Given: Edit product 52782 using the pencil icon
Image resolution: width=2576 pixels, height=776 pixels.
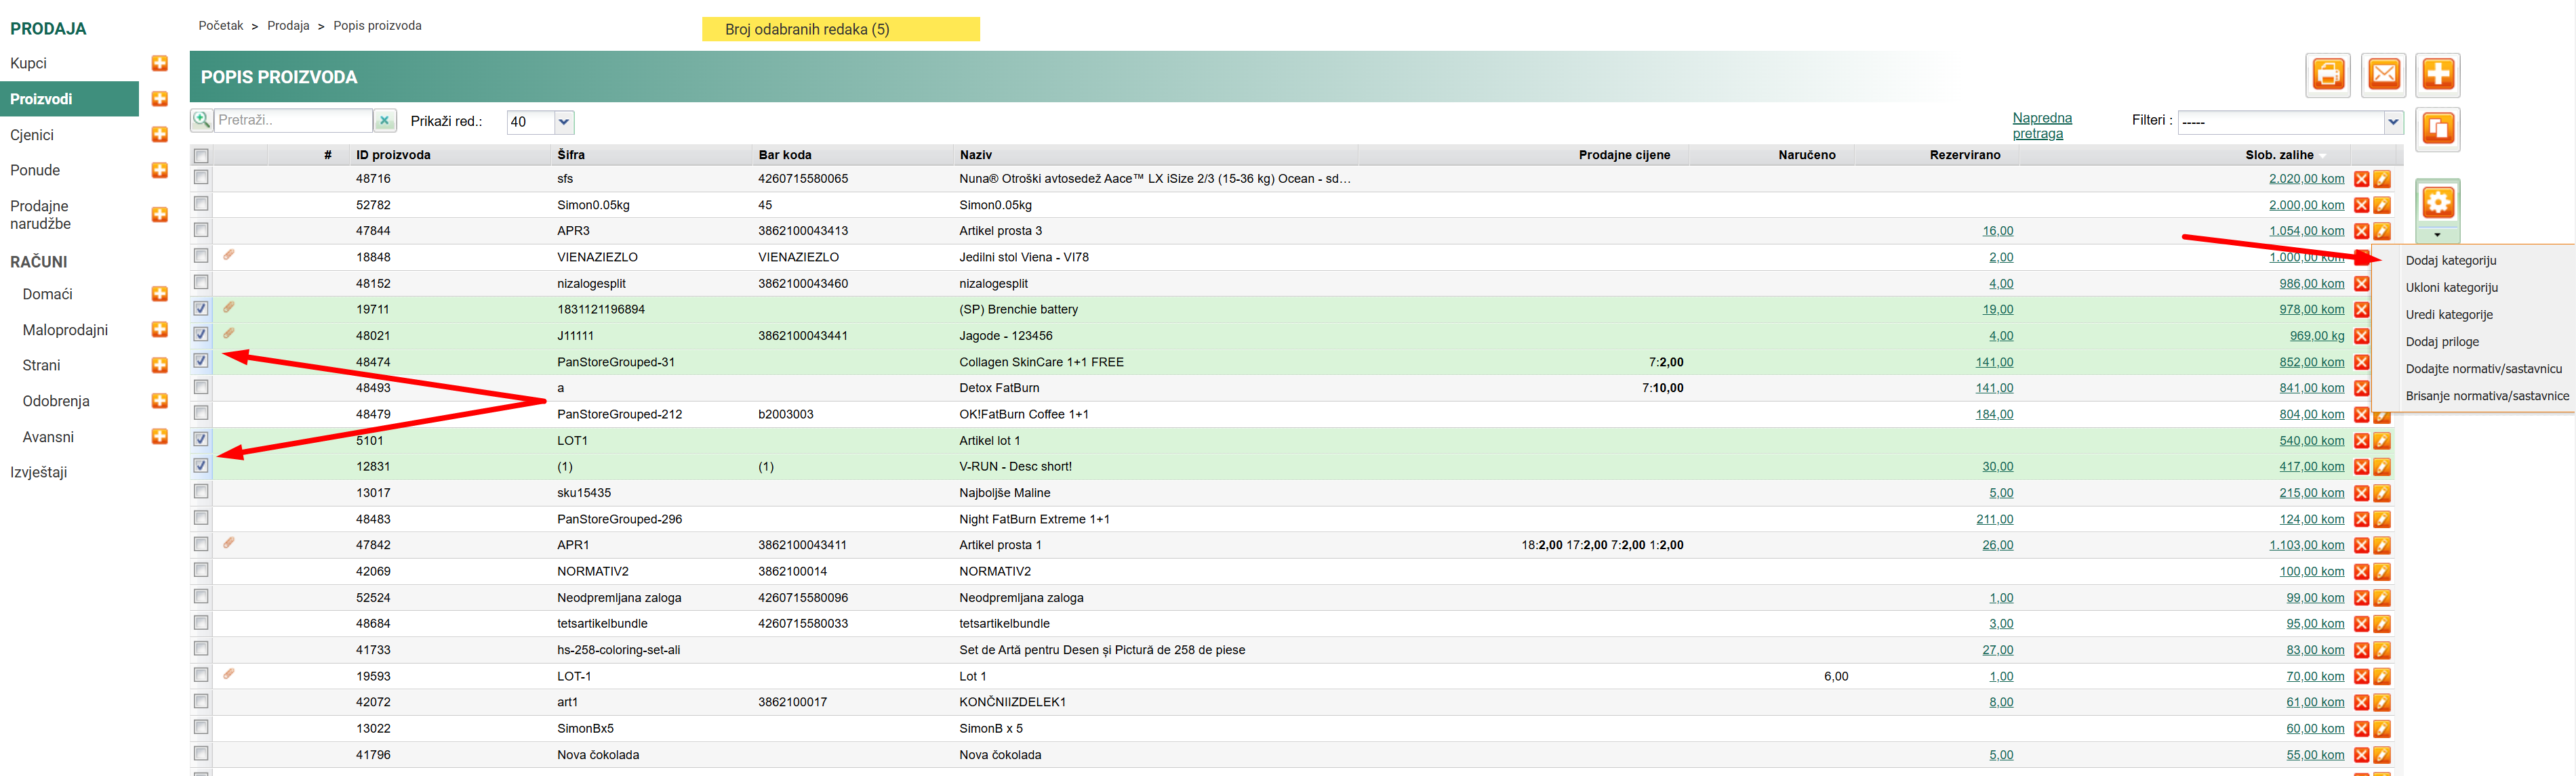Looking at the screenshot, I should tap(2382, 206).
